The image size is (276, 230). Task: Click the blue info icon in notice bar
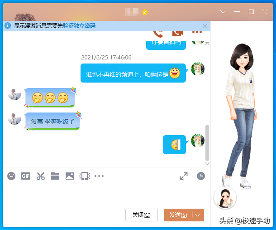coord(8,25)
